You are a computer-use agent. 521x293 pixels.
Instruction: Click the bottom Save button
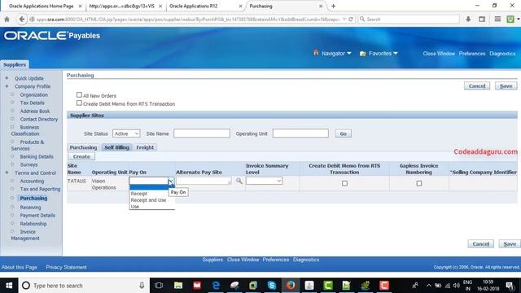510,243
